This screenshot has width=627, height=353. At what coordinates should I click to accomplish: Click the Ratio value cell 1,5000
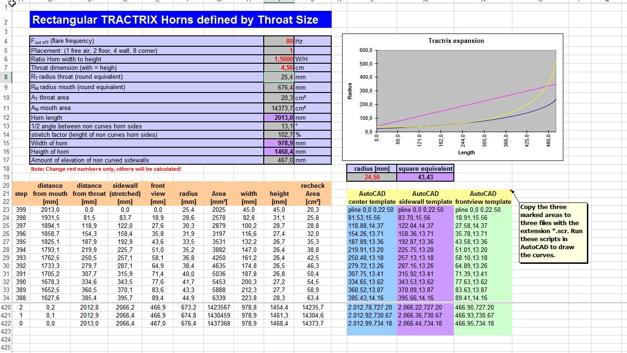tap(279, 59)
